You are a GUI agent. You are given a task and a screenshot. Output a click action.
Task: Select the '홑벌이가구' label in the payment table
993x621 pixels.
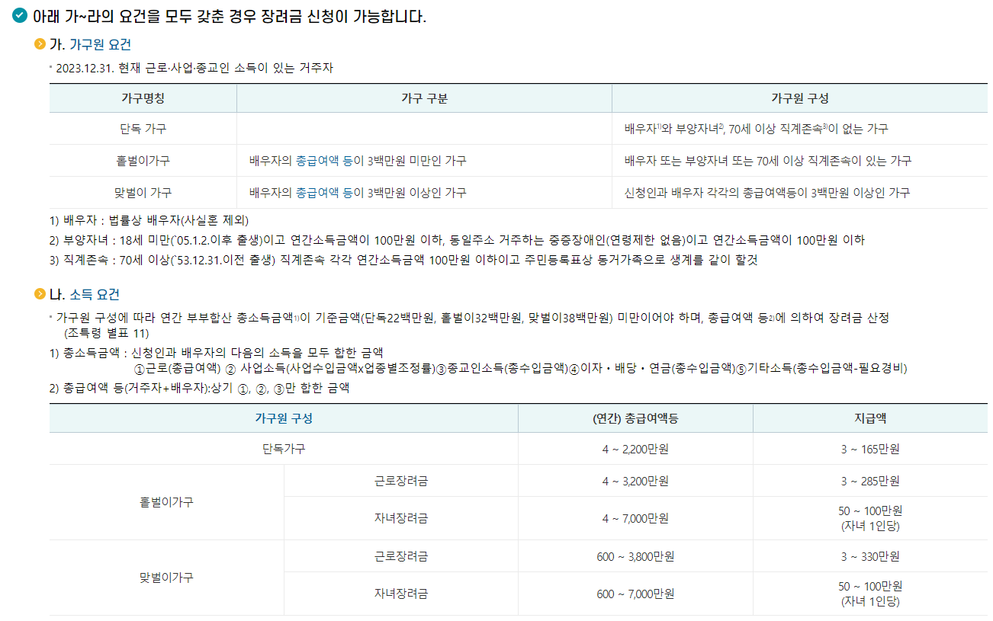166,502
